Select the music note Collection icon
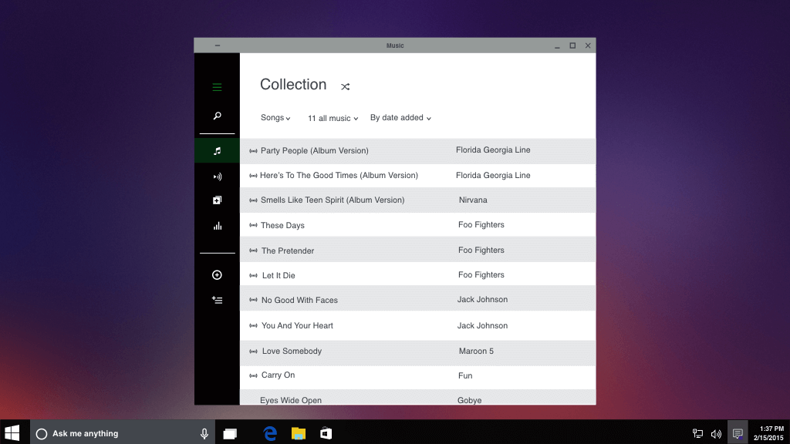Viewport: 790px width, 444px height. click(217, 151)
